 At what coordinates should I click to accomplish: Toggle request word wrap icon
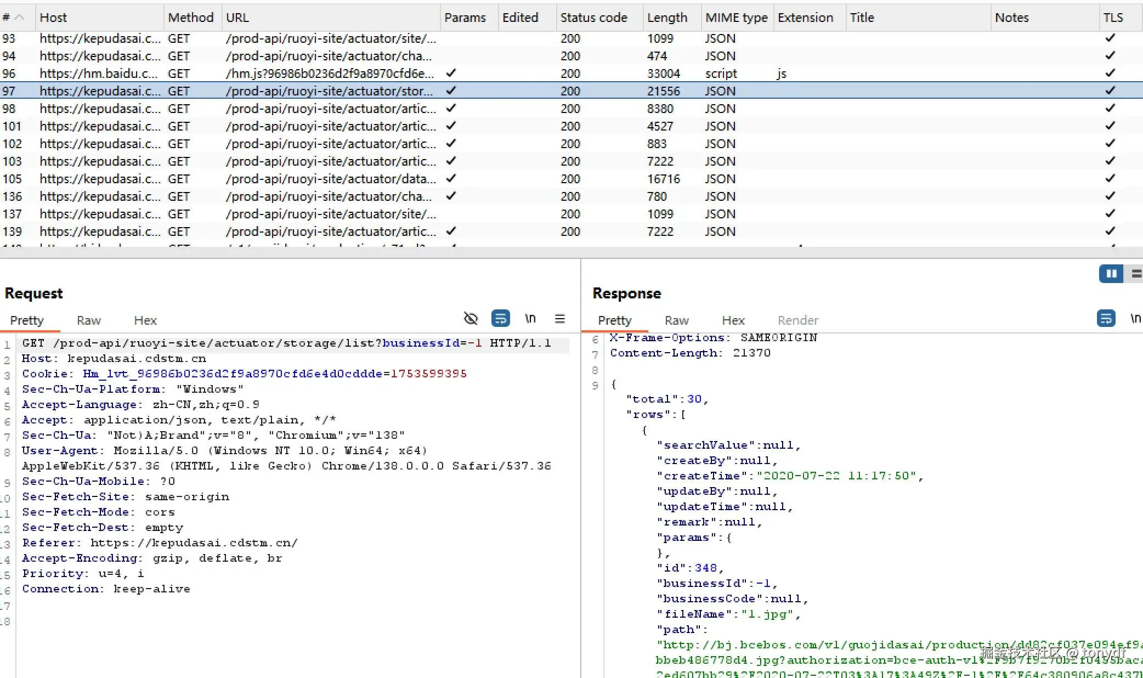click(x=500, y=319)
